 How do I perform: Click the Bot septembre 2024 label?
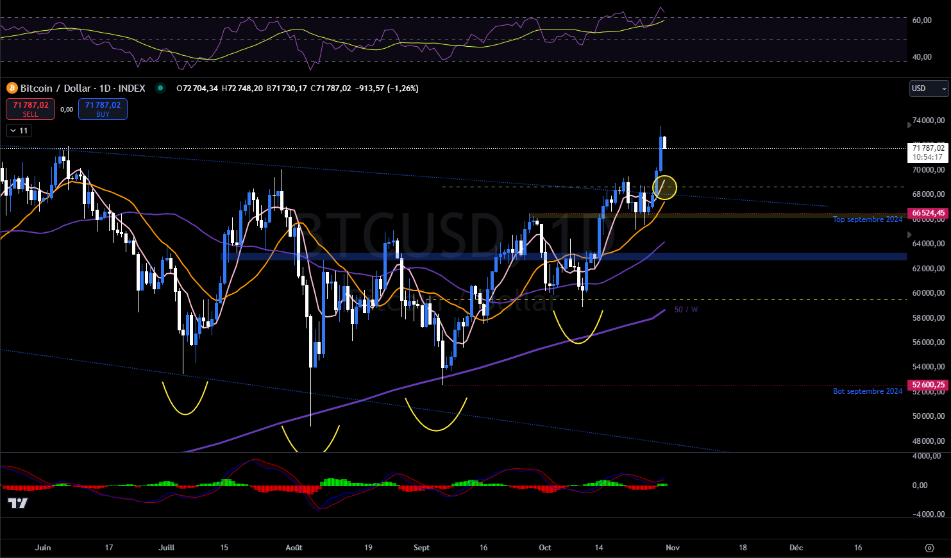click(867, 391)
